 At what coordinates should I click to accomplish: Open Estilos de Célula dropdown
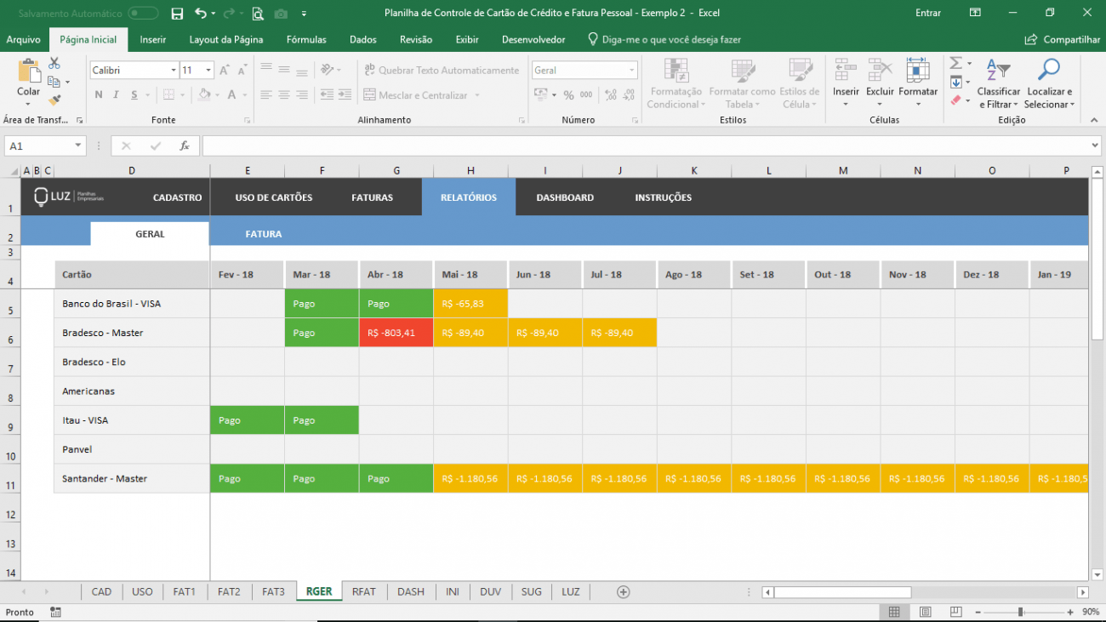coord(799,84)
